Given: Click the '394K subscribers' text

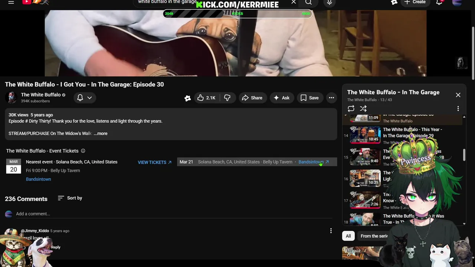Looking at the screenshot, I should [x=35, y=101].
